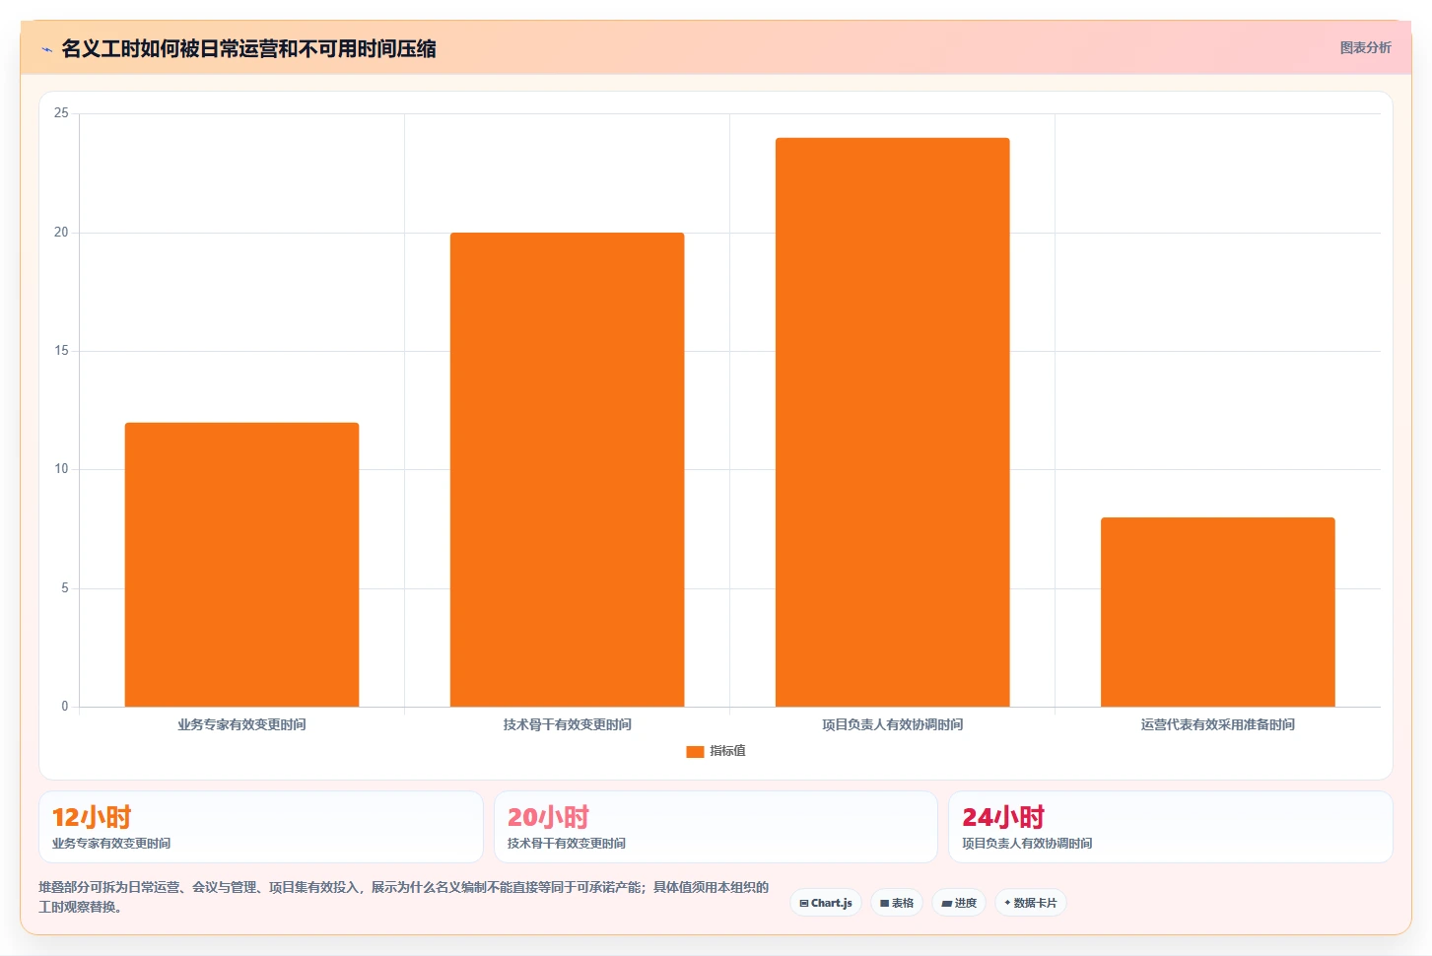Select the Chart.js tag
The height and width of the screenshot is (956, 1432).
pyautogui.click(x=826, y=903)
